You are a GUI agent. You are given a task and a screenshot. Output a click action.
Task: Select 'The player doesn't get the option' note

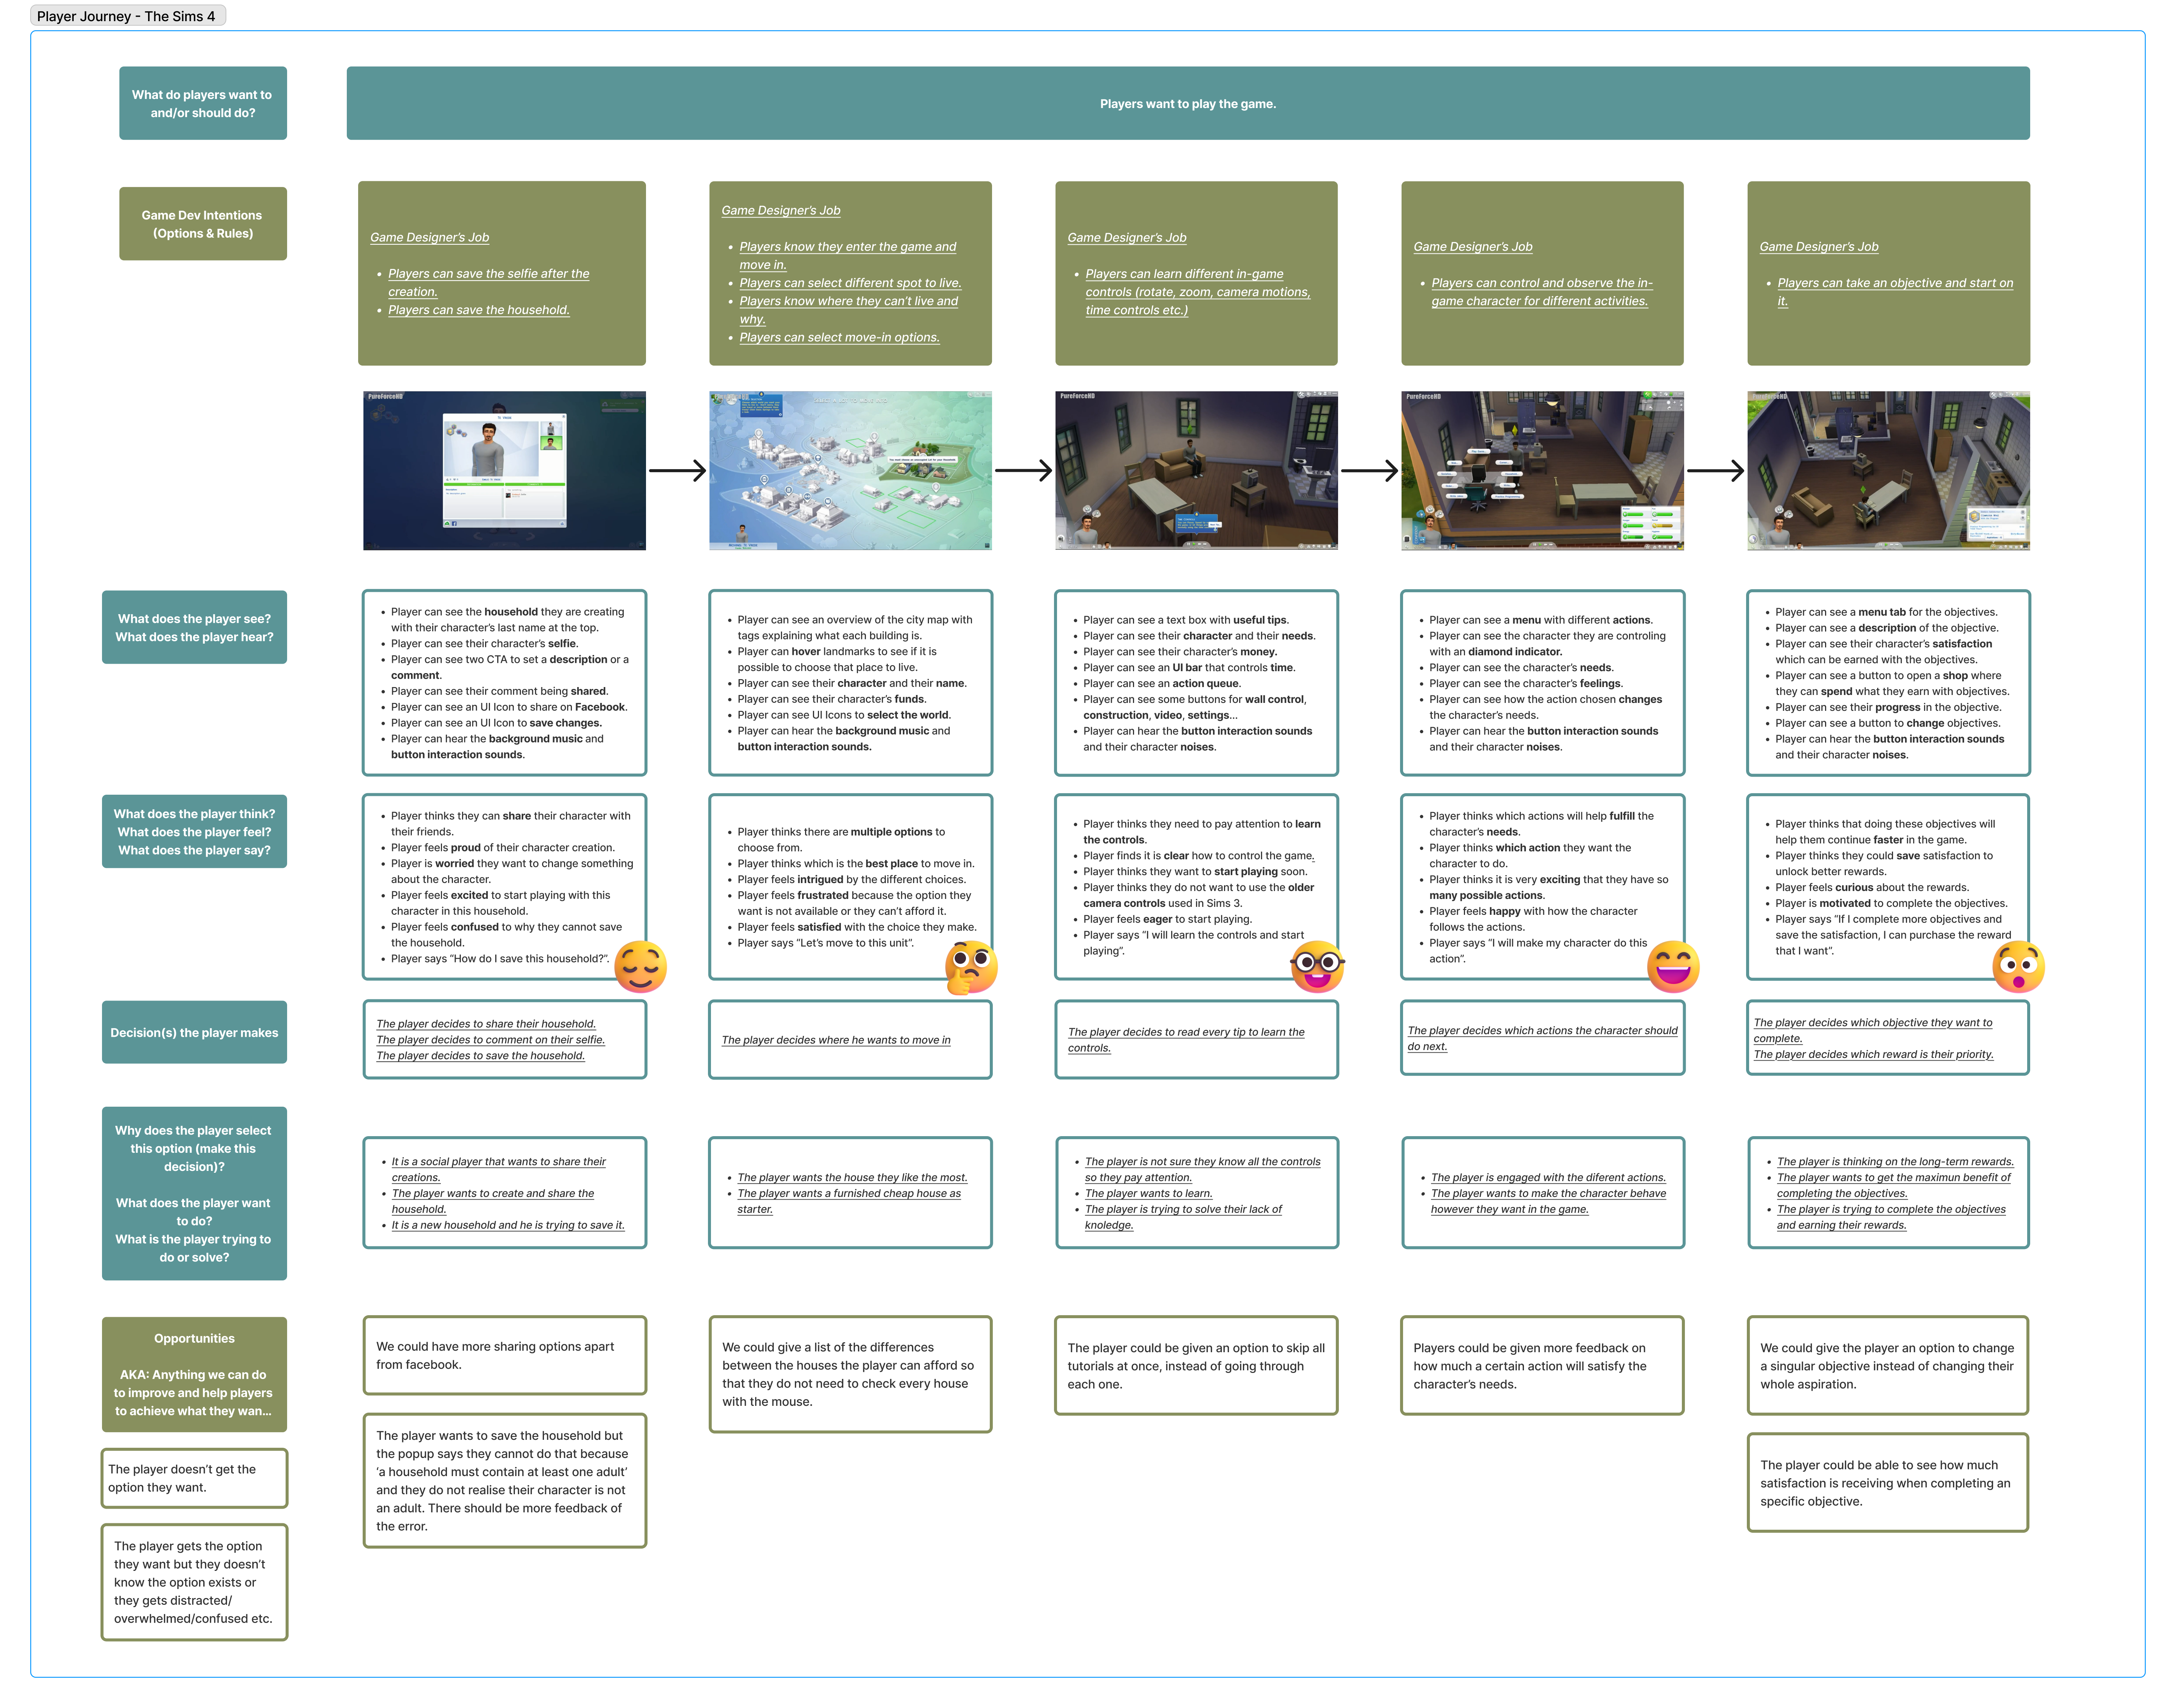194,1478
